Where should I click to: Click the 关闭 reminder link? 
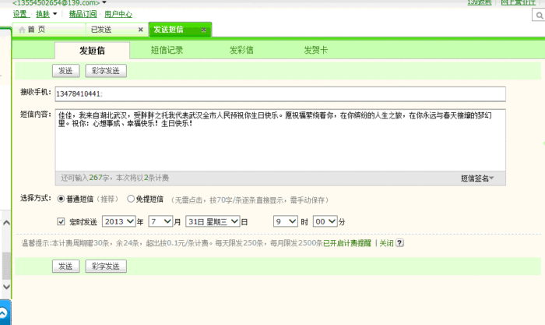coord(385,243)
